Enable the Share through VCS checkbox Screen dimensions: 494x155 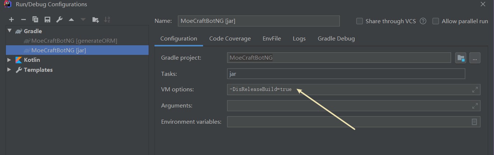pyautogui.click(x=359, y=21)
